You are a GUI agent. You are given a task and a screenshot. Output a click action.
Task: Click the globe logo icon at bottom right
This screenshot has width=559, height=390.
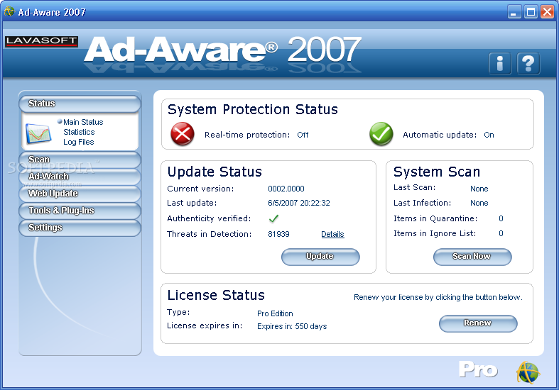coord(528,372)
